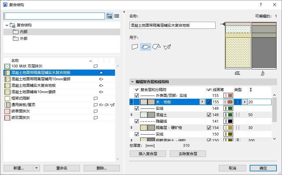Edit thickness value 20 of 木 - 地板
The height and width of the screenshot is (175, 282).
260,102
